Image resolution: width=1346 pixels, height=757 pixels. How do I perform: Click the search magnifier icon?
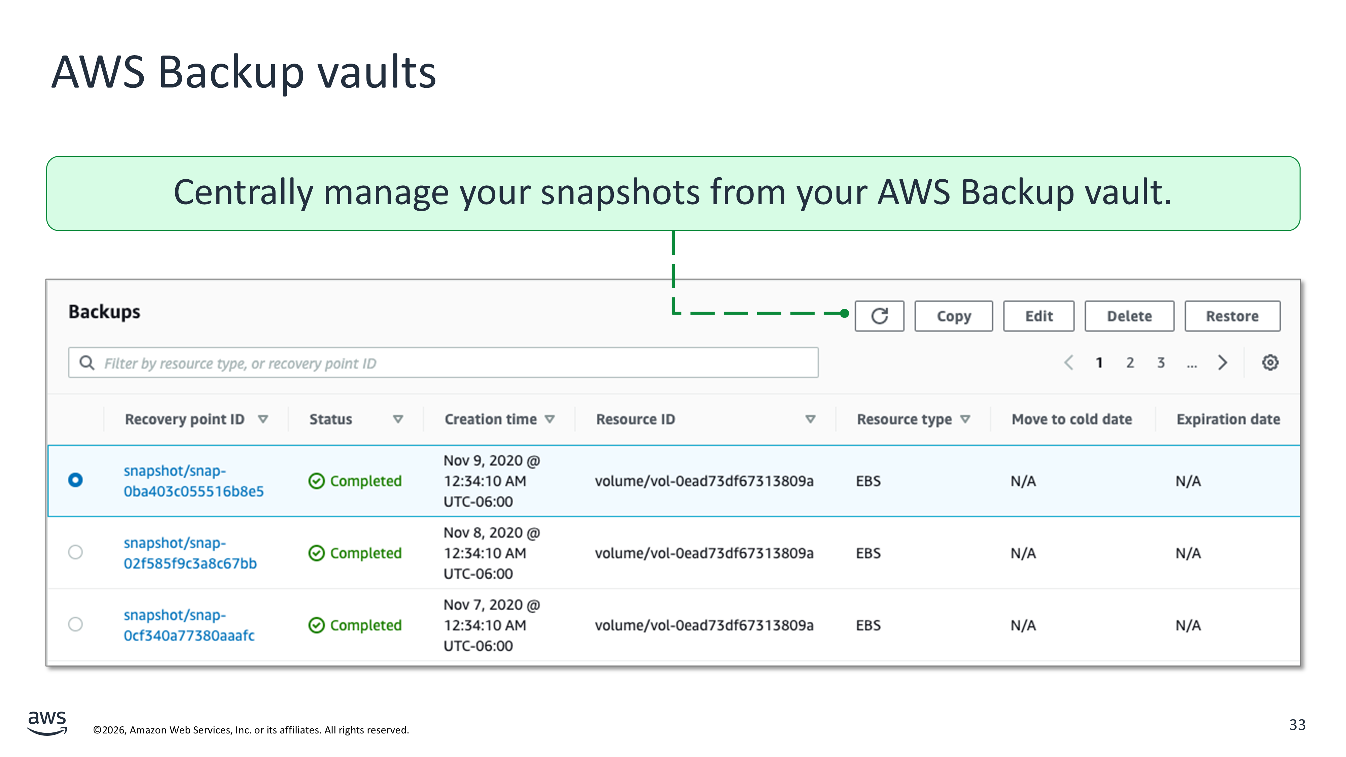pos(87,363)
